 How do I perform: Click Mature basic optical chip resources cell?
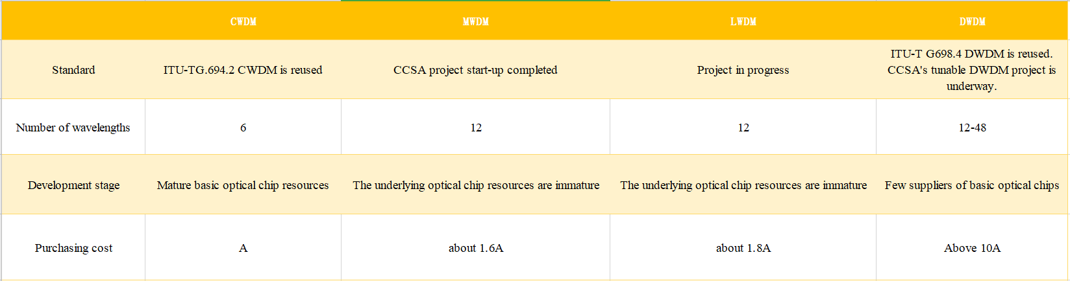pos(243,185)
